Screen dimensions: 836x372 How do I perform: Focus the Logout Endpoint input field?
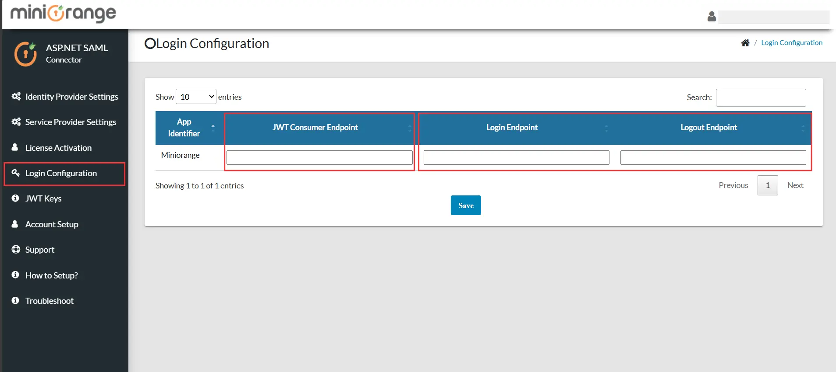point(713,157)
